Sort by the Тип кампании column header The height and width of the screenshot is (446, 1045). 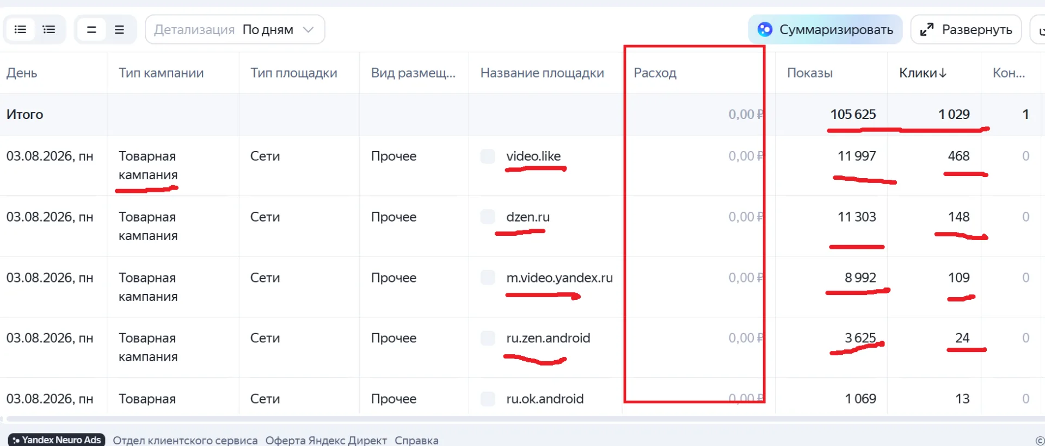point(161,73)
